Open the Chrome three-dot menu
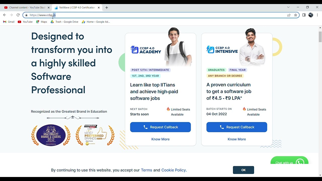This screenshot has width=322, height=181. click(317, 15)
